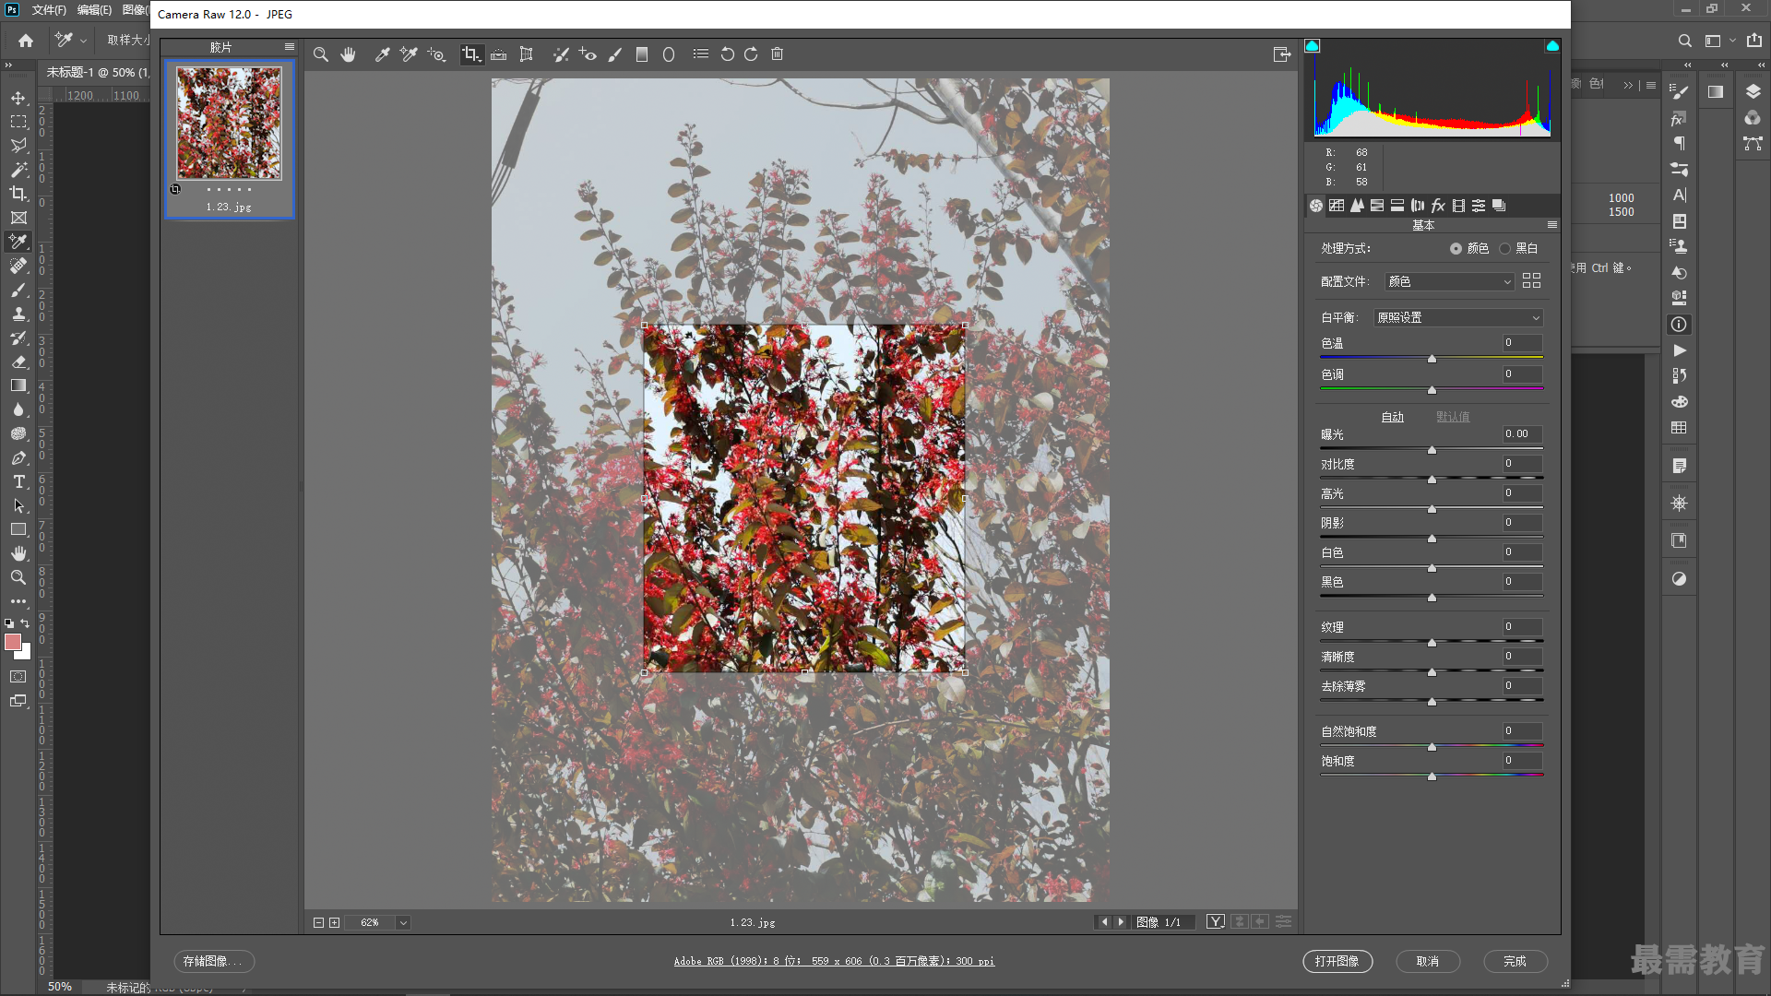Open Photoshop 文件(F) menu
1771x996 pixels.
(49, 10)
